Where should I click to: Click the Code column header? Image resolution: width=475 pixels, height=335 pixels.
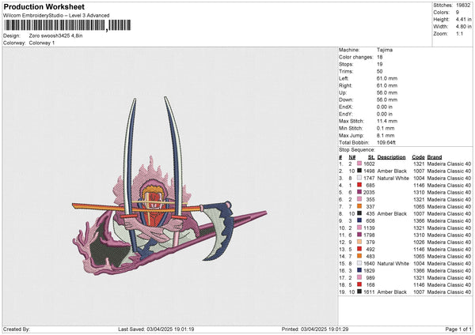tap(418, 157)
